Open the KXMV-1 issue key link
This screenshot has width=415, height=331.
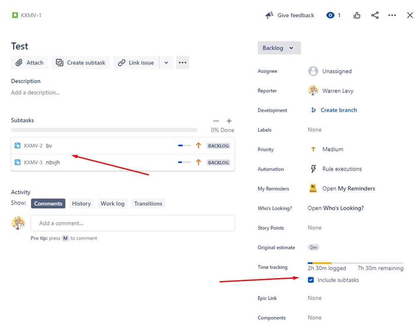(31, 15)
